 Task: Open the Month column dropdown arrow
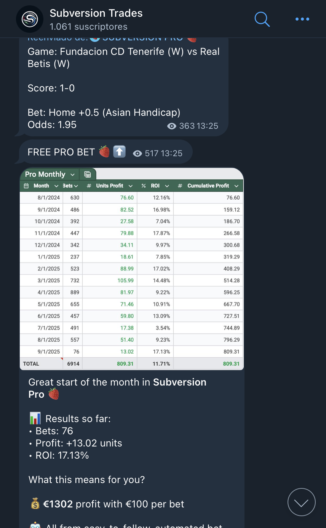56,186
